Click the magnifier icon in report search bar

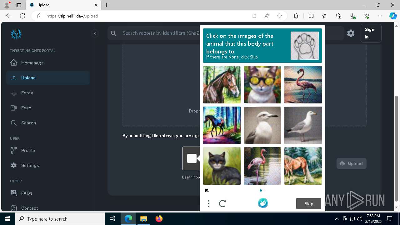(114, 33)
